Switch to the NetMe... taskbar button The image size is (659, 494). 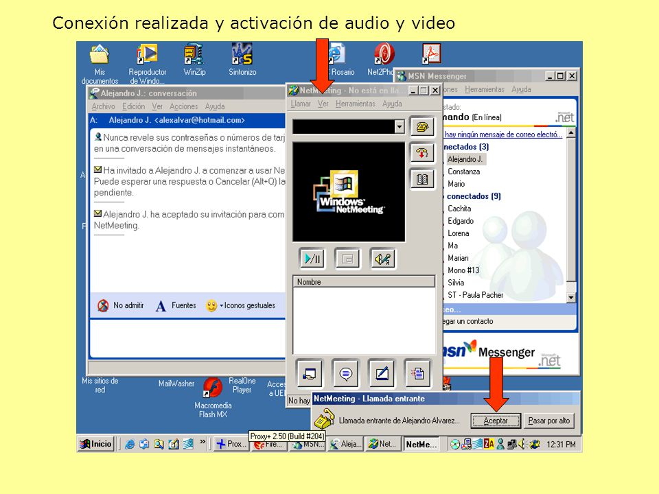(x=421, y=444)
